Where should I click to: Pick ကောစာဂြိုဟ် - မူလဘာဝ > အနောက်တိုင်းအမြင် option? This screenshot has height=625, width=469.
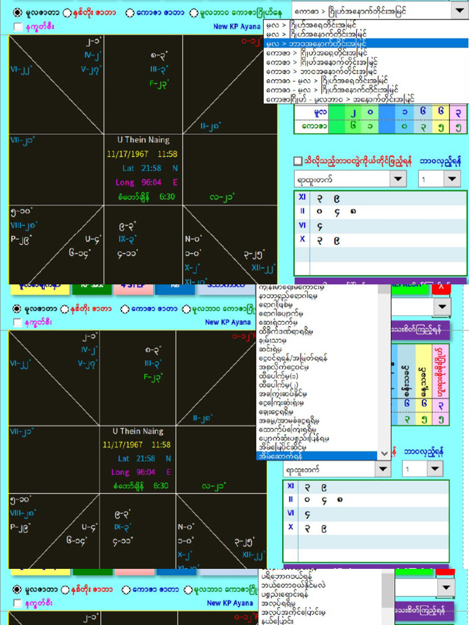pyautogui.click(x=340, y=99)
